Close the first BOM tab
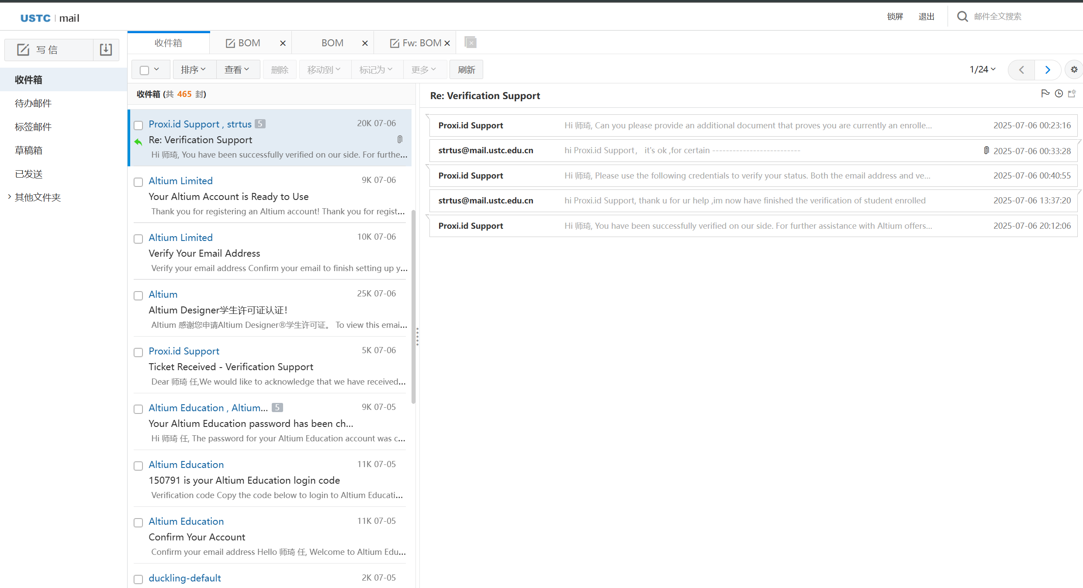Image resolution: width=1083 pixels, height=588 pixels. pyautogui.click(x=283, y=43)
